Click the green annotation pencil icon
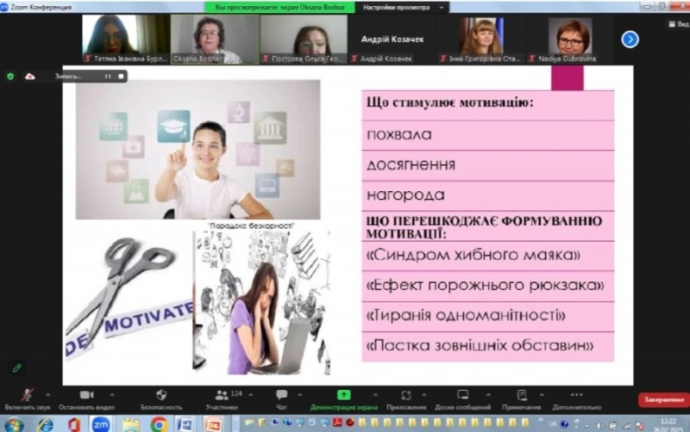 coord(16,367)
